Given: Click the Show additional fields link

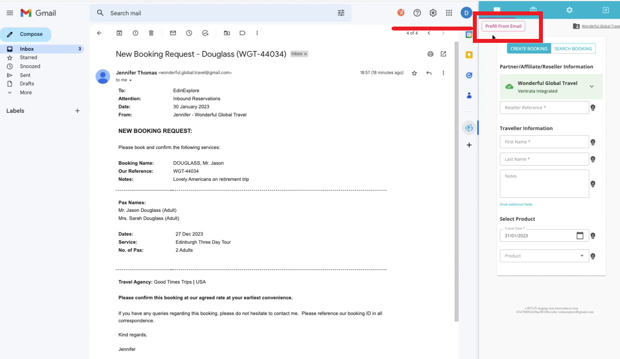Looking at the screenshot, I should [516, 204].
